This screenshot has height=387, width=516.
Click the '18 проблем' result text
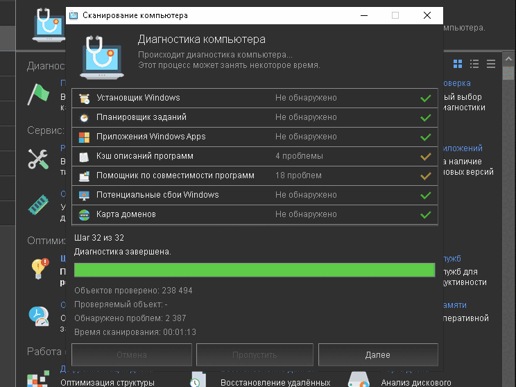click(x=298, y=175)
